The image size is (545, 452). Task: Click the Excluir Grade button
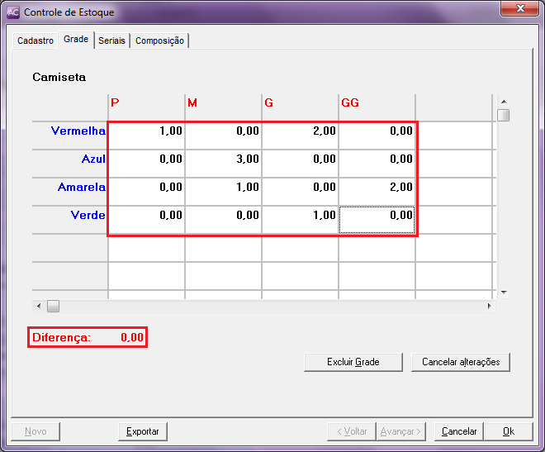click(x=353, y=362)
